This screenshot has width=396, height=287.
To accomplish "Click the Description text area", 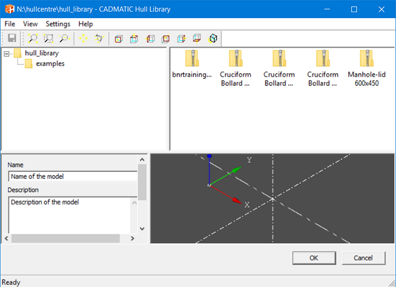I will click(x=70, y=214).
